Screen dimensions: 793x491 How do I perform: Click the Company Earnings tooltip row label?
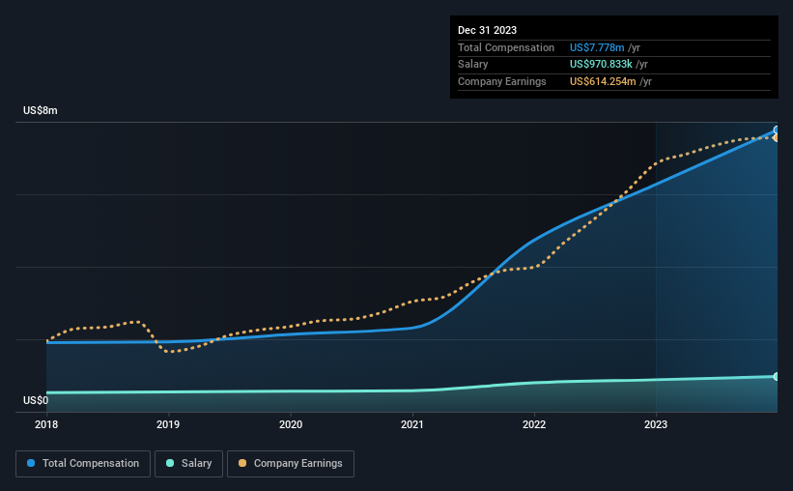501,81
